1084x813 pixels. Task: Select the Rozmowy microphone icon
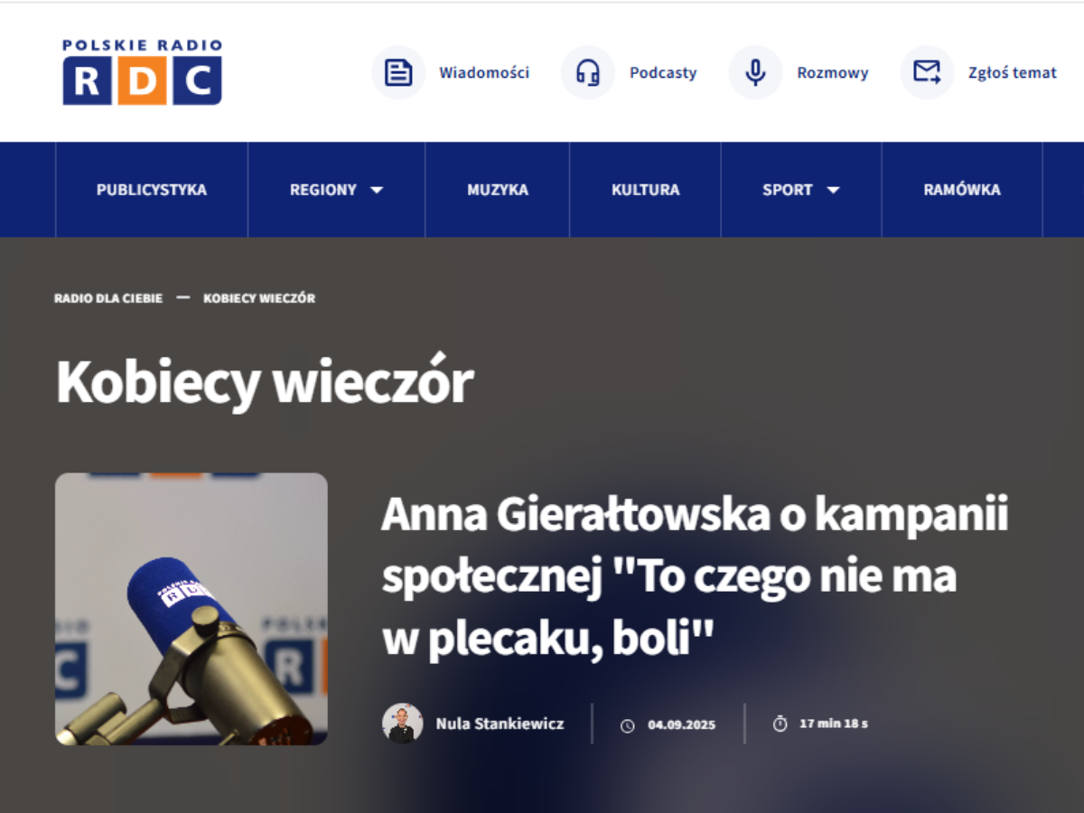point(756,72)
